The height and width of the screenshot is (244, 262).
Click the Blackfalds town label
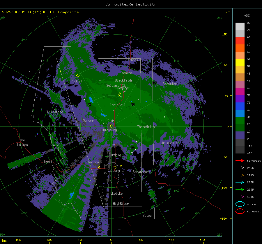[x=124, y=80]
